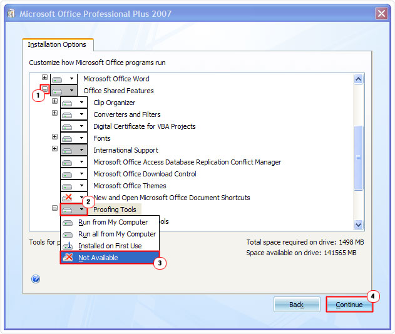Click 'Customize how Microsoft Office programs run' text
395x334 pixels.
97,63
